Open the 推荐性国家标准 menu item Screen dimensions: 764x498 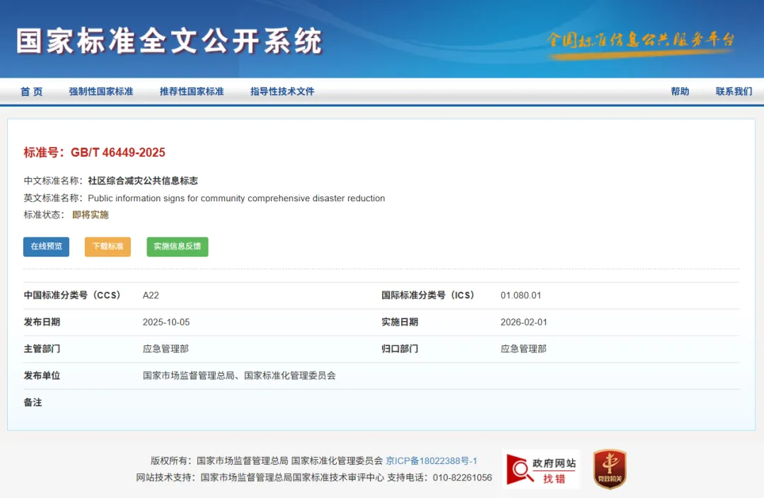192,91
